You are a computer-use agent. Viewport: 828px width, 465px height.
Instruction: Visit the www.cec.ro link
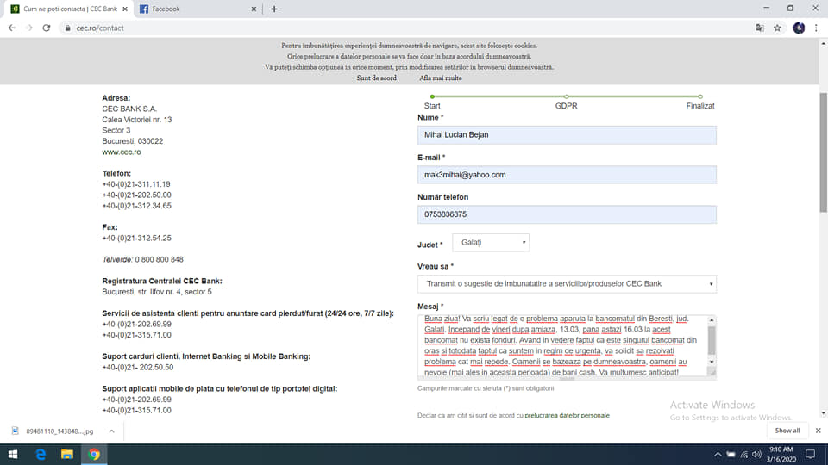pyautogui.click(x=122, y=152)
